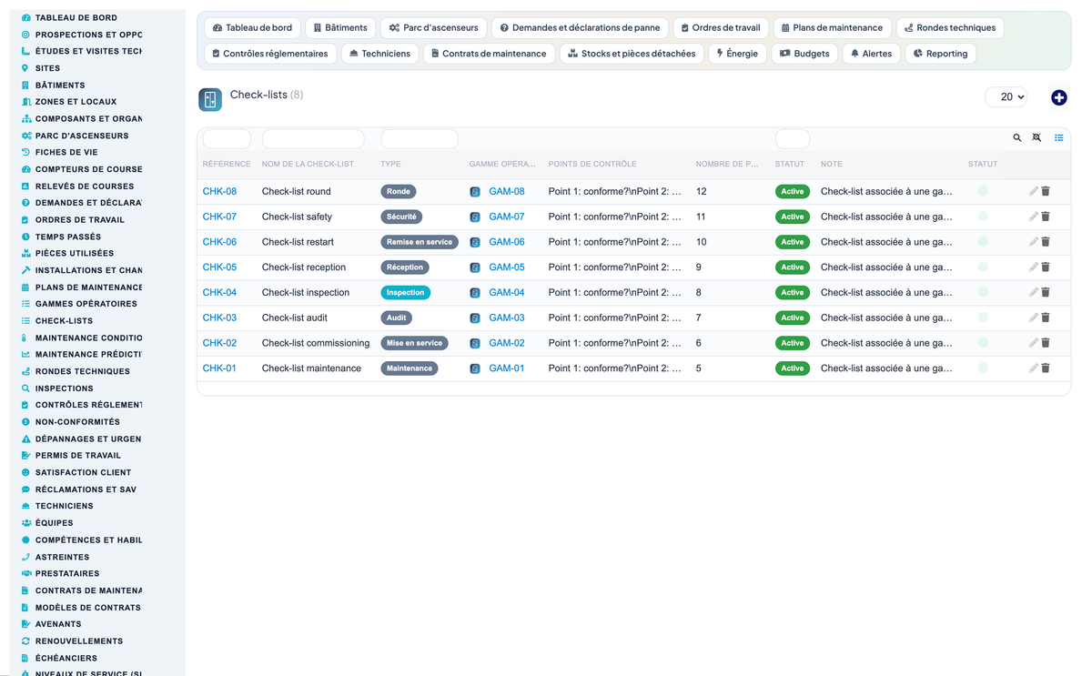
Task: Toggle the list view icon
Action: tap(1059, 138)
